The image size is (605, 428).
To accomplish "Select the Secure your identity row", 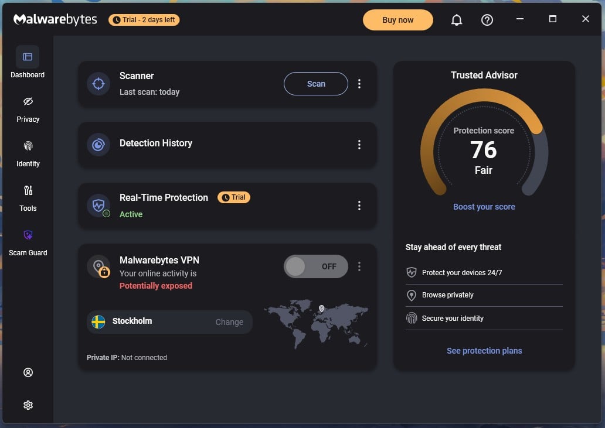I will [x=484, y=318].
